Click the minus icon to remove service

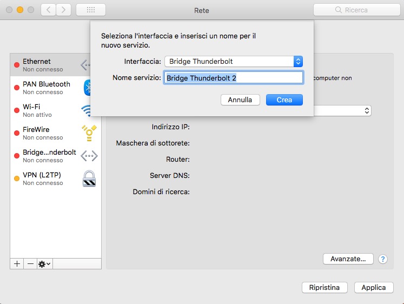click(x=30, y=263)
